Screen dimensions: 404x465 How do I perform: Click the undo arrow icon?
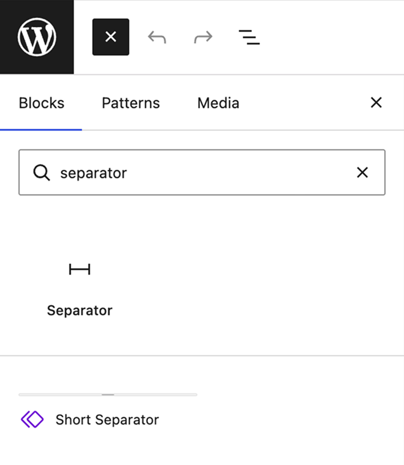click(156, 36)
